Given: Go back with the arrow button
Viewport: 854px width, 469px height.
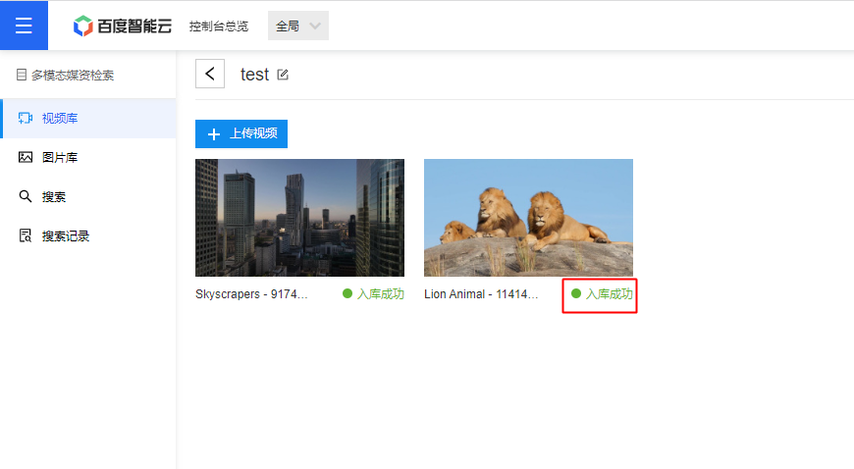Looking at the screenshot, I should pos(210,74).
